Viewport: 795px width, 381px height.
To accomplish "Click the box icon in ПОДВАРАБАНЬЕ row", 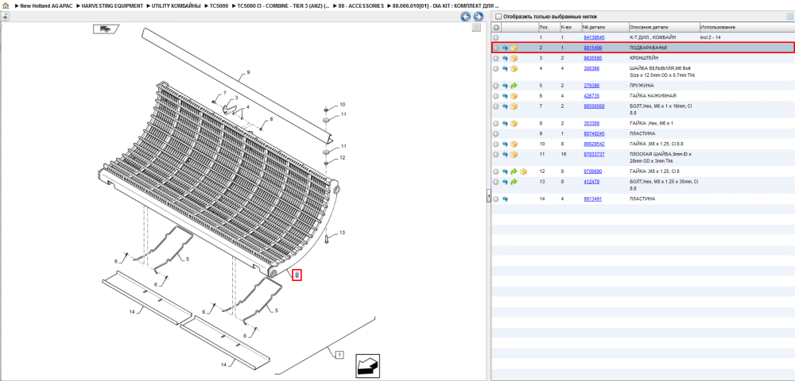I will [x=514, y=48].
